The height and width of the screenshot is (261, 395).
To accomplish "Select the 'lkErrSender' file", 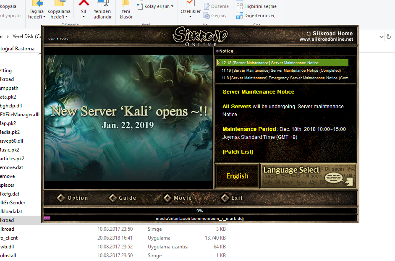I will click(13, 203).
